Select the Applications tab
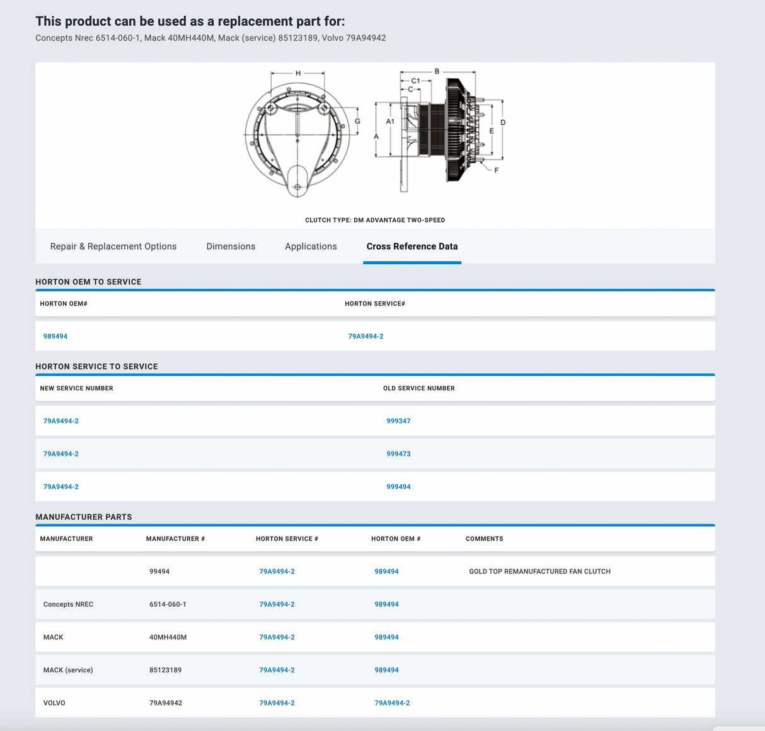Screen dimensions: 765x731 (x=311, y=247)
